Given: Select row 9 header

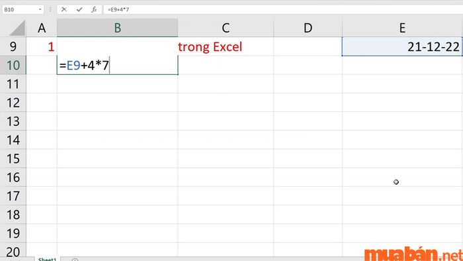Looking at the screenshot, I should click(13, 46).
